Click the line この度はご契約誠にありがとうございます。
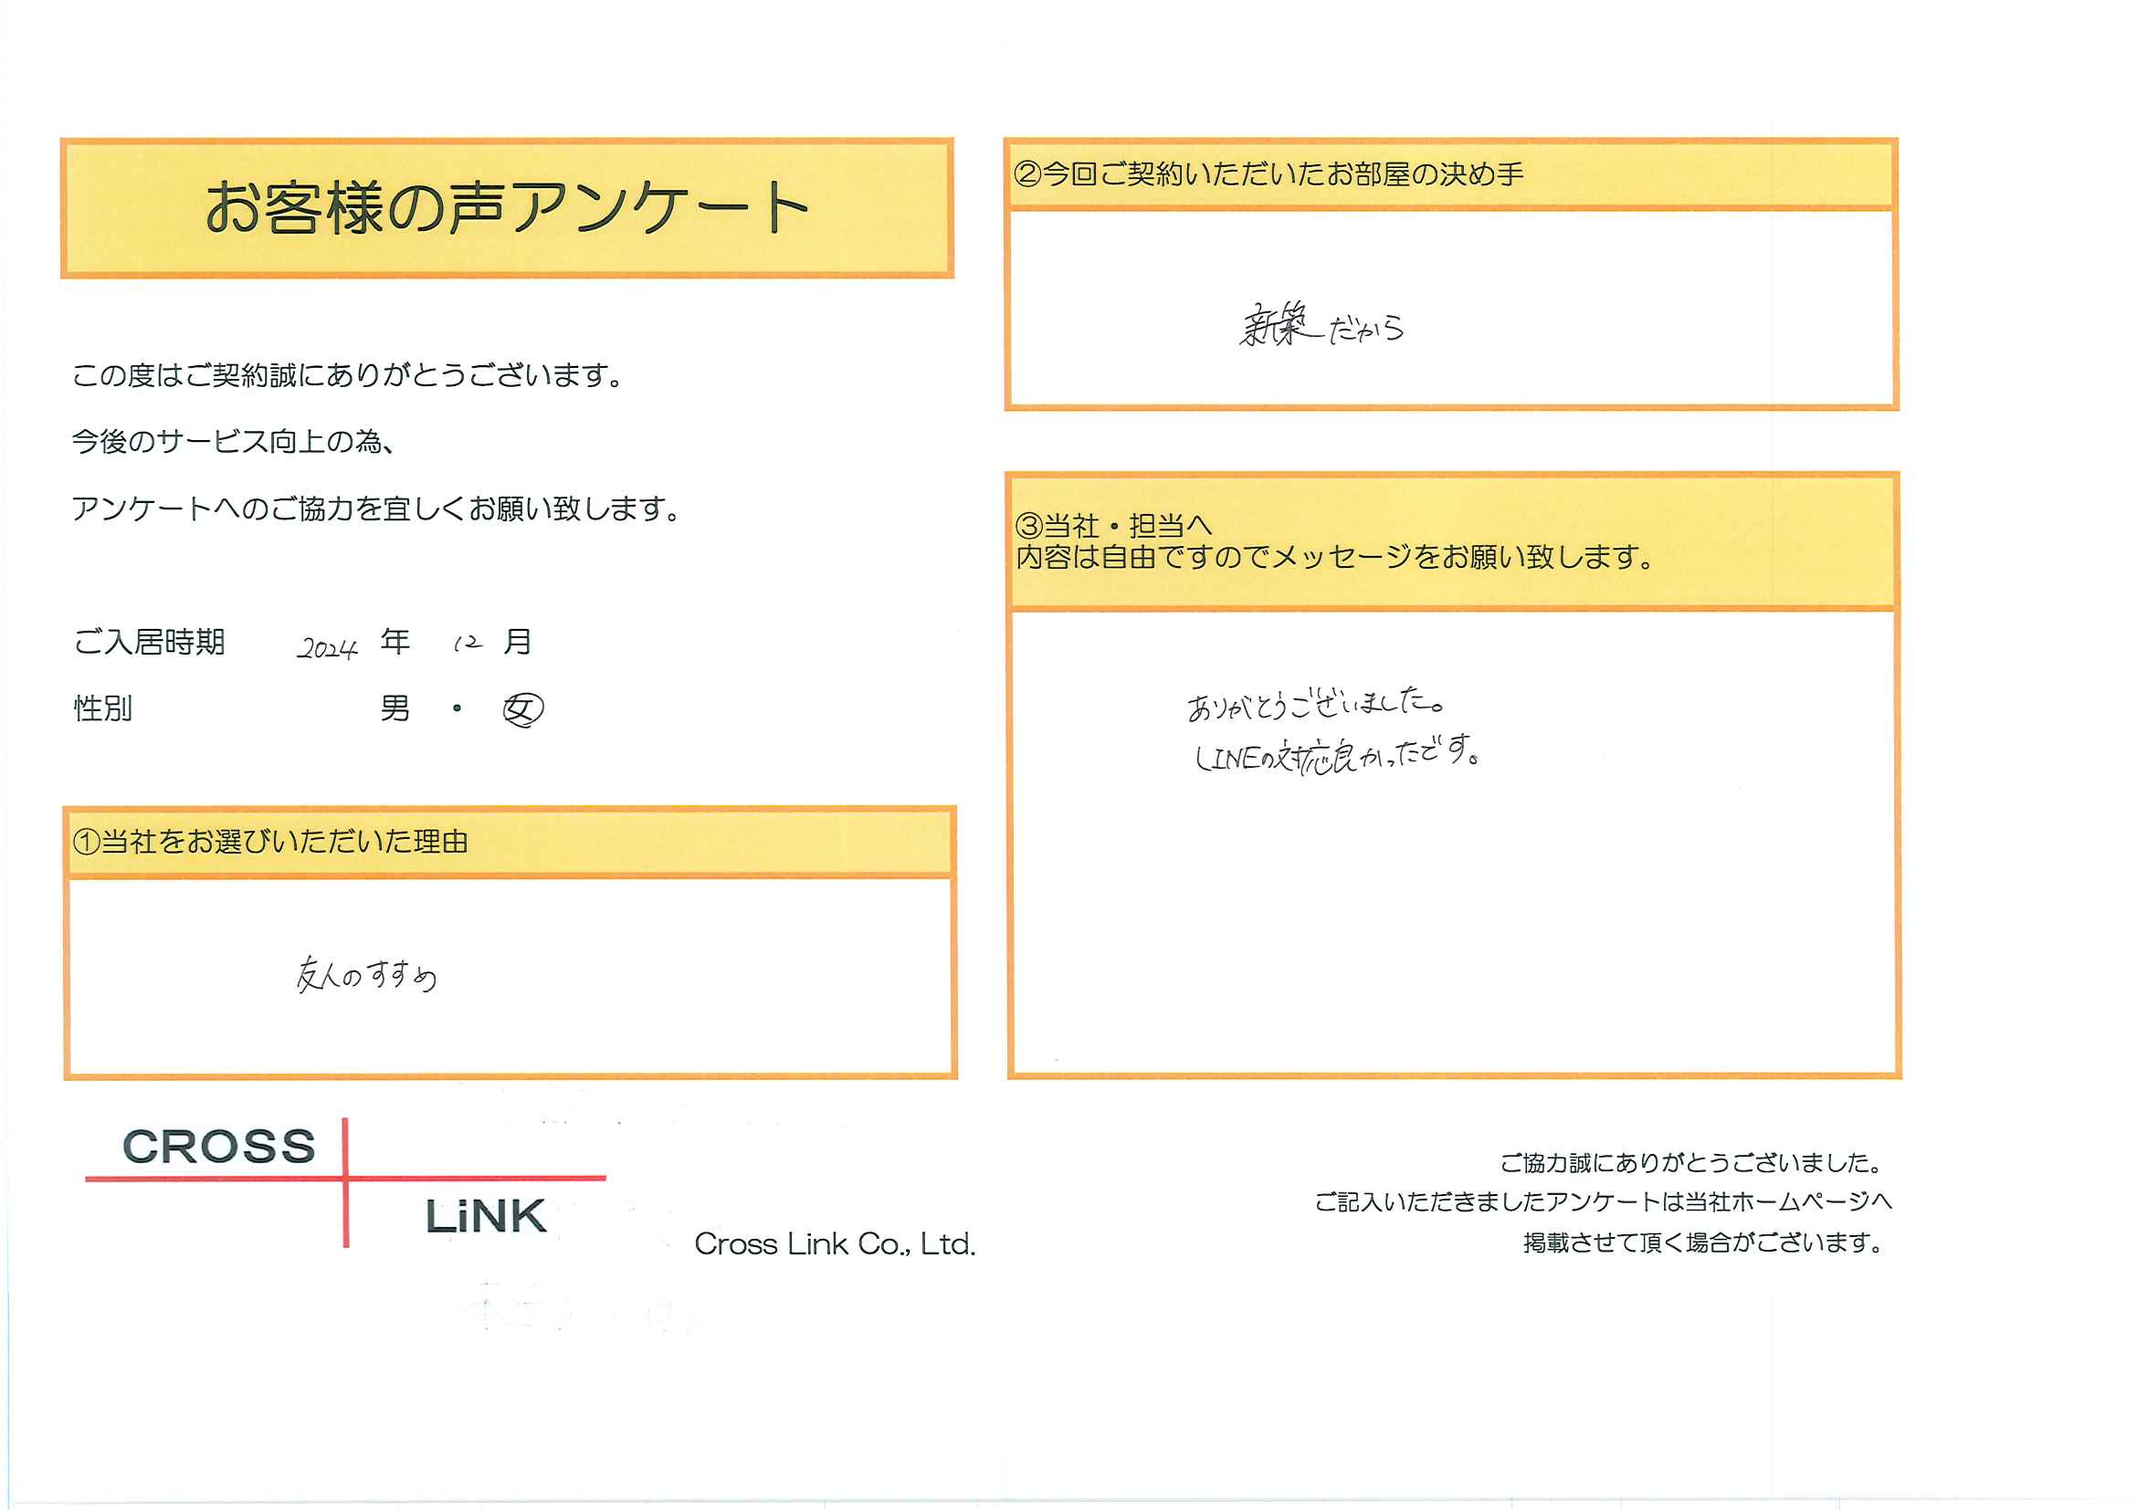This screenshot has width=2137, height=1510. pyautogui.click(x=348, y=376)
